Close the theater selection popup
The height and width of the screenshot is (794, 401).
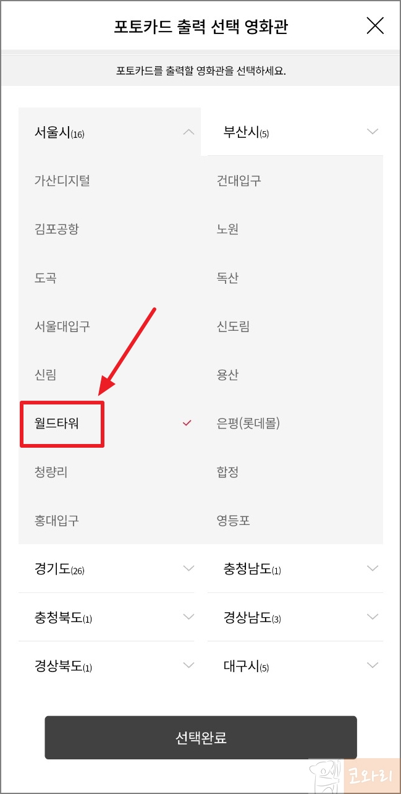click(374, 26)
